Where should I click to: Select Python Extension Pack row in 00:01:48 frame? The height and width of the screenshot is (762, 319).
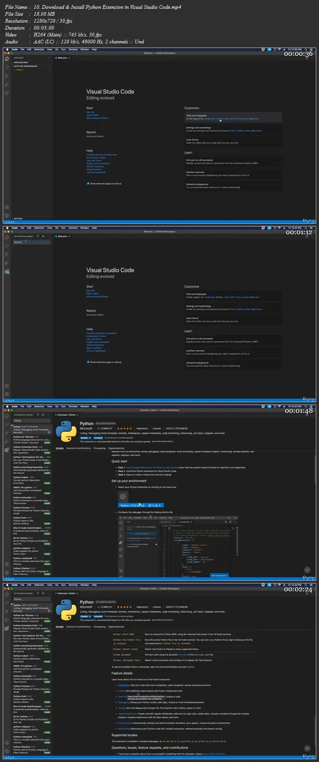coord(31,450)
